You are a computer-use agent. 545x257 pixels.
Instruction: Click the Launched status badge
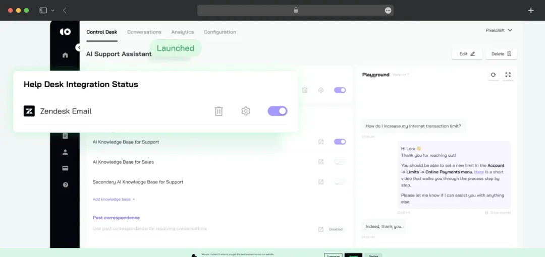coord(176,48)
